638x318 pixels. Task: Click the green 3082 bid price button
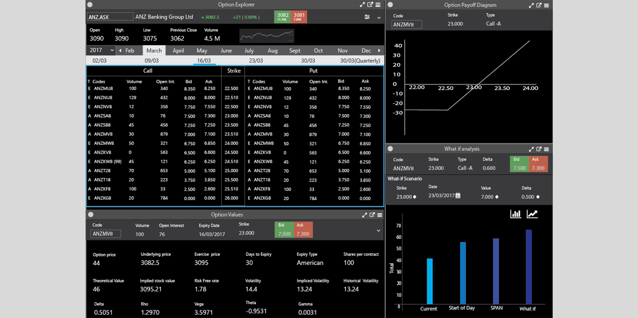pyautogui.click(x=282, y=17)
